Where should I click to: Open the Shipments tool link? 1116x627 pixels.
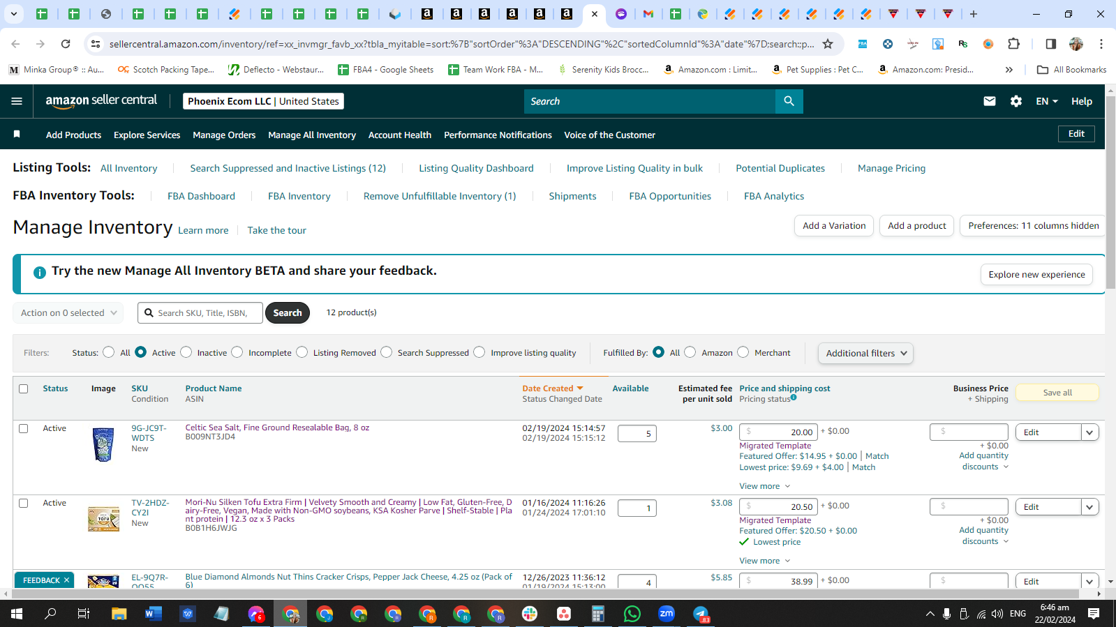click(x=572, y=196)
